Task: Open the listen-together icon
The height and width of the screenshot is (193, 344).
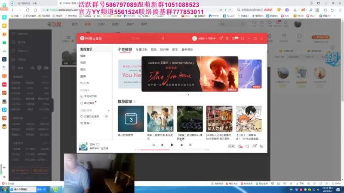Action: (254, 146)
